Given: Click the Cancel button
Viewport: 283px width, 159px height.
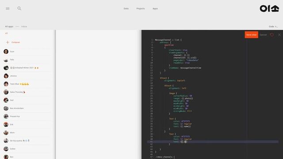Looking at the screenshot, I should click(x=263, y=35).
